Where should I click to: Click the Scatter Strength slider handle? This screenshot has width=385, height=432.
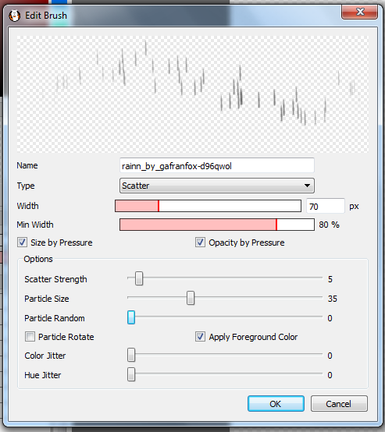139,278
